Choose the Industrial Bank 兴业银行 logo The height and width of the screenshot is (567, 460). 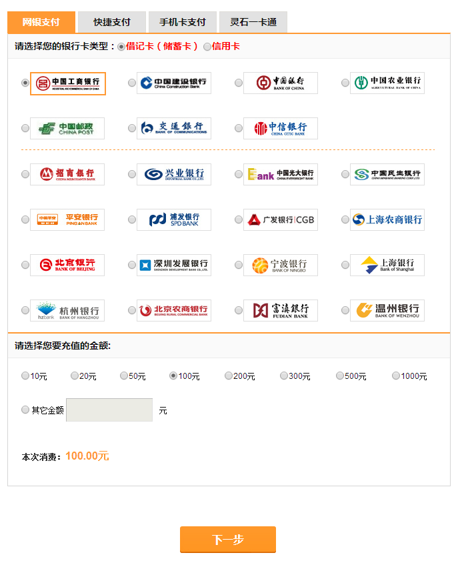(174, 174)
